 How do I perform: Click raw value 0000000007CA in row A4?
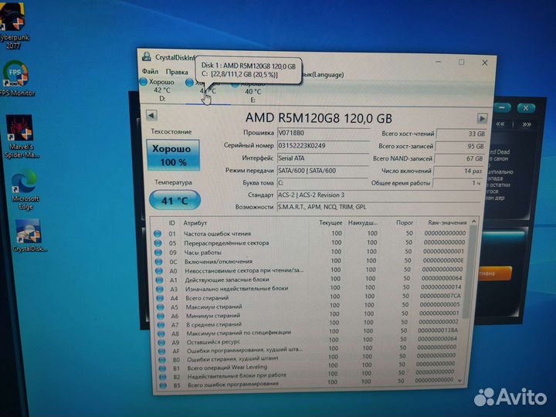pos(440,295)
